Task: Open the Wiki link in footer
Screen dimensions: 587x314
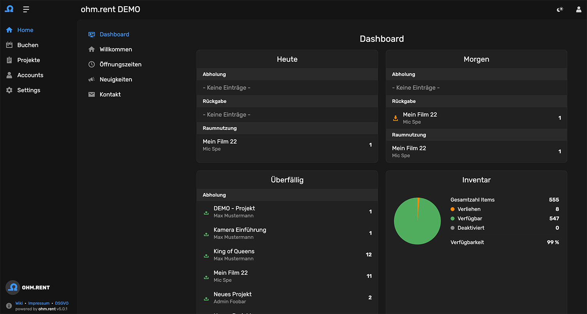Action: [x=19, y=303]
